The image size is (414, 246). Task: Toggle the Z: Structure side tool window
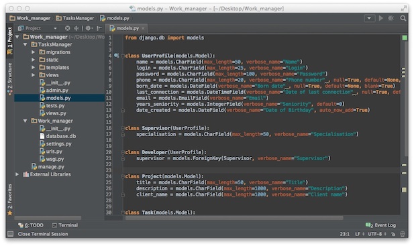[10, 78]
